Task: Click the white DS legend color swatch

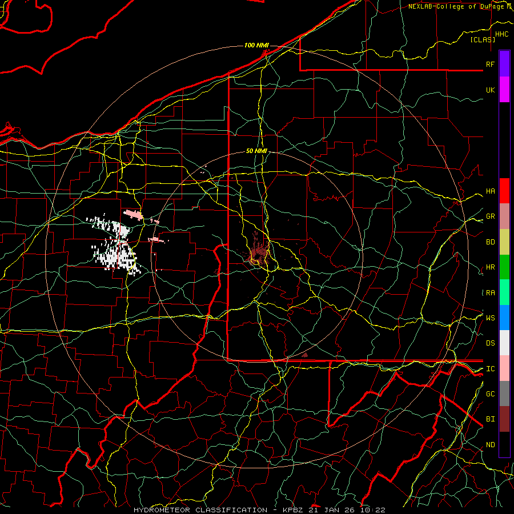Action: (504, 343)
